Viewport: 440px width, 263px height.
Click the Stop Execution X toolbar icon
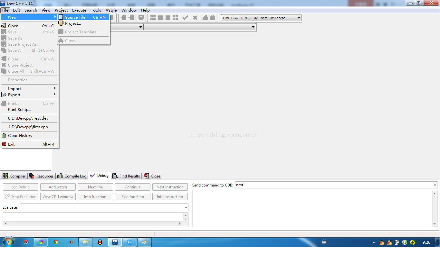tap(195, 18)
